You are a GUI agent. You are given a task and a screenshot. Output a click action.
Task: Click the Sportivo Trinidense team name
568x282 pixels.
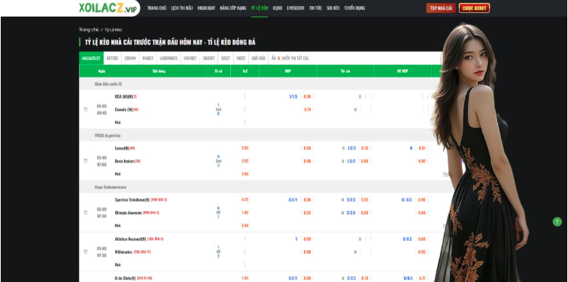point(132,199)
